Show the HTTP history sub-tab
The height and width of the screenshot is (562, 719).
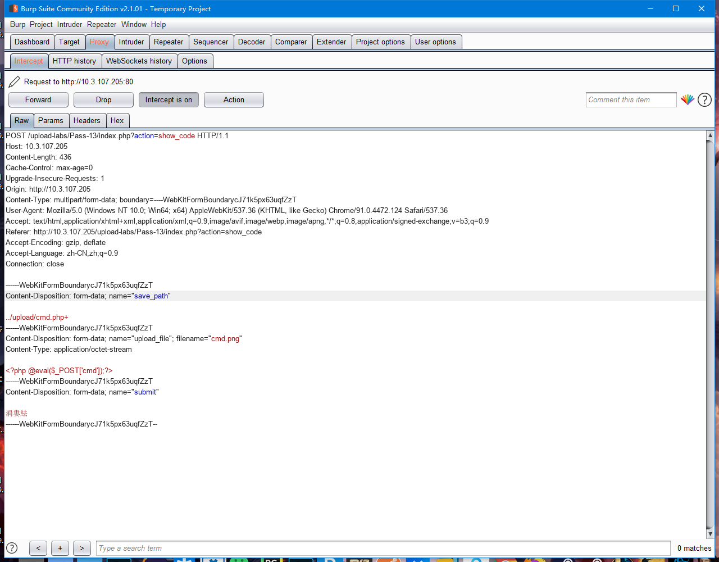74,61
